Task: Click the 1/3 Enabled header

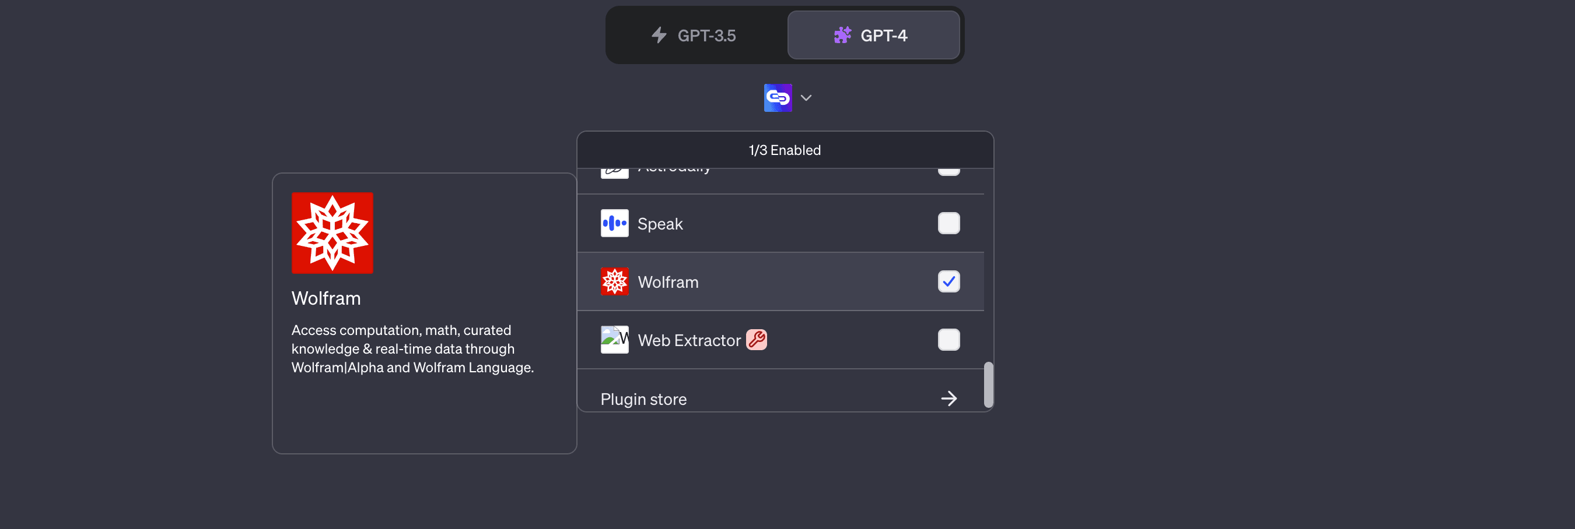Action: tap(785, 149)
